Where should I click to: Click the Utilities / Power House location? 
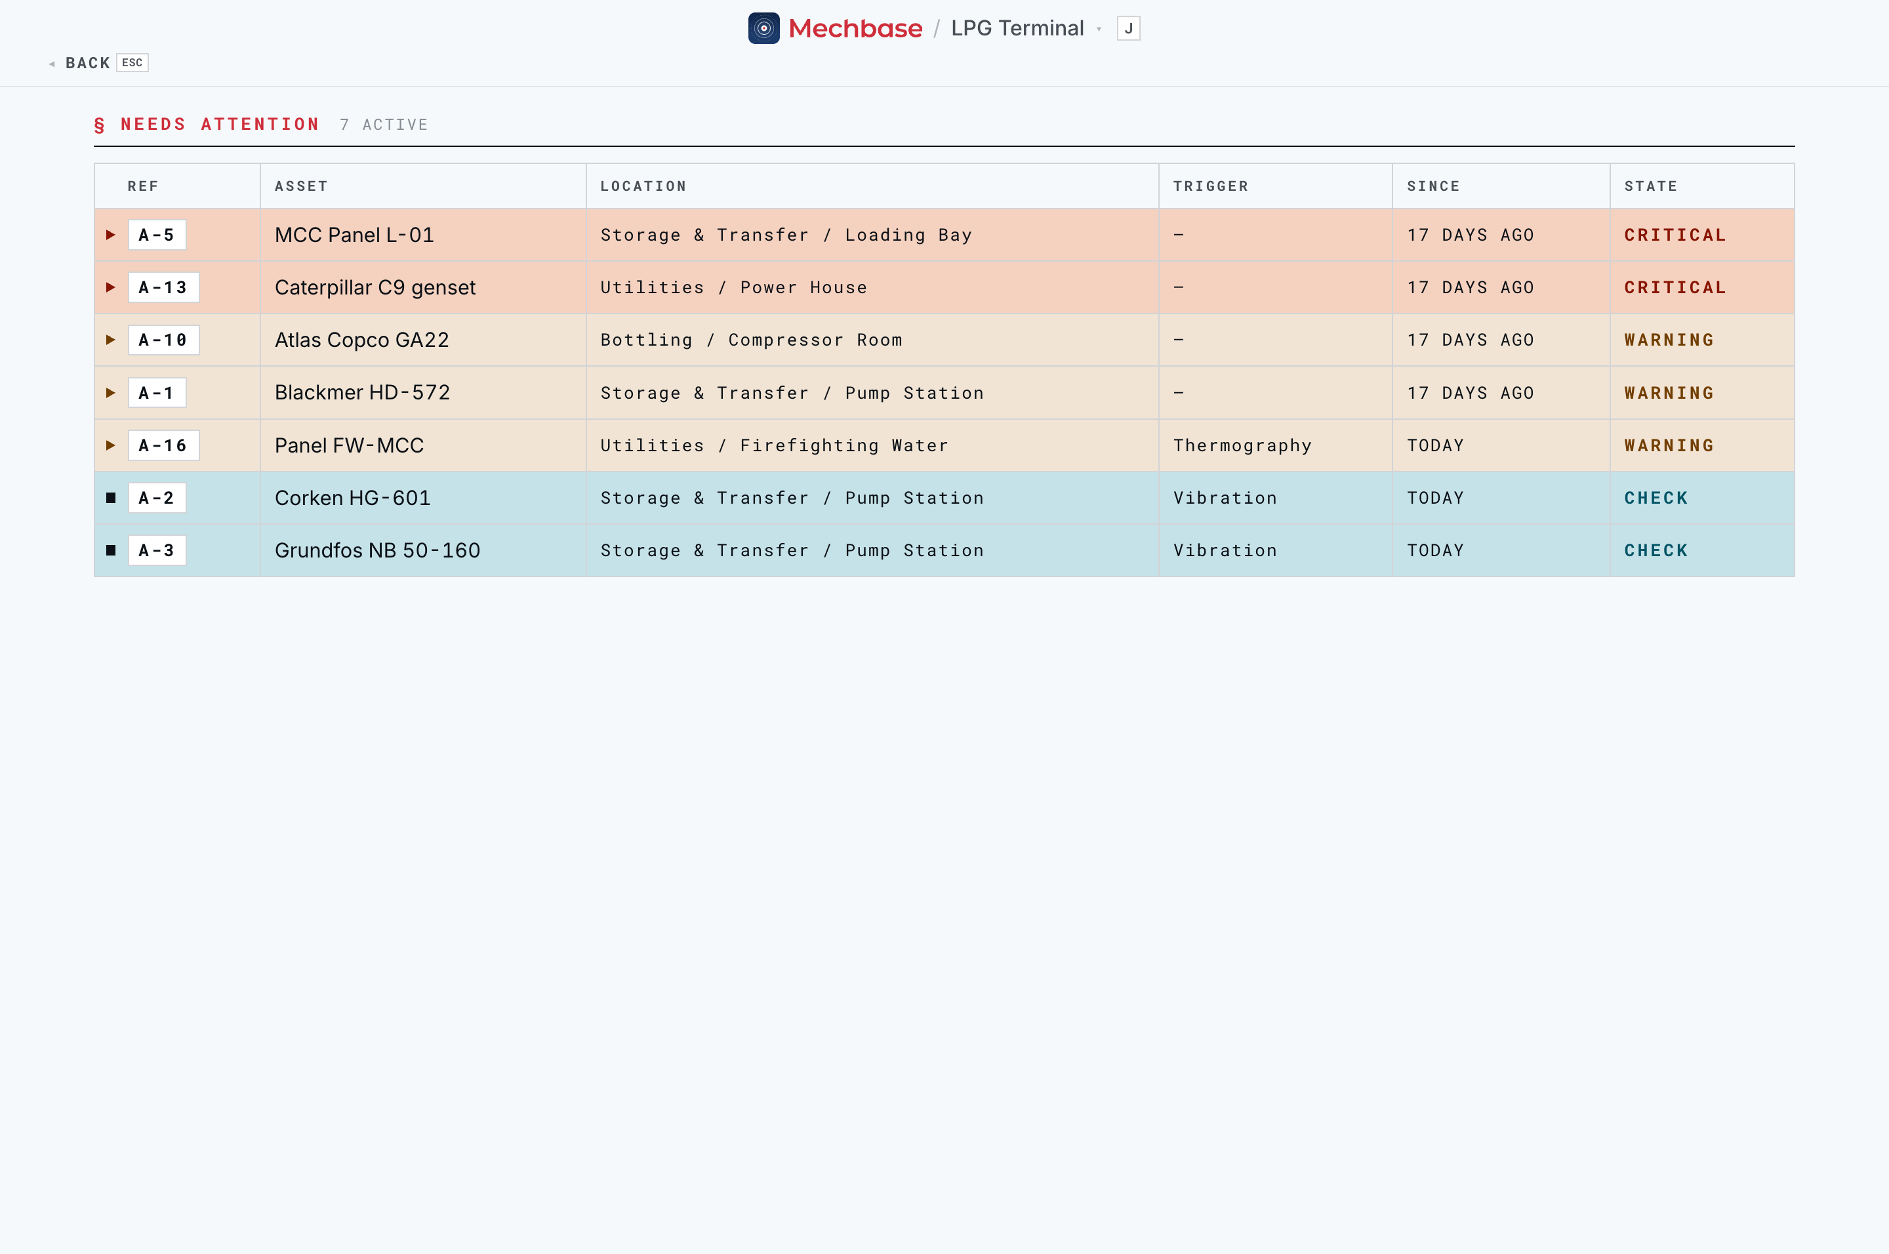coord(733,287)
